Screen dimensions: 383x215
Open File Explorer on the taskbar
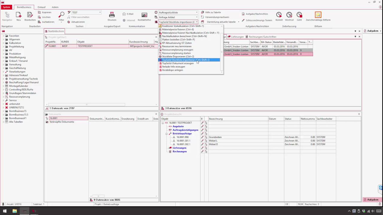(x=14, y=211)
